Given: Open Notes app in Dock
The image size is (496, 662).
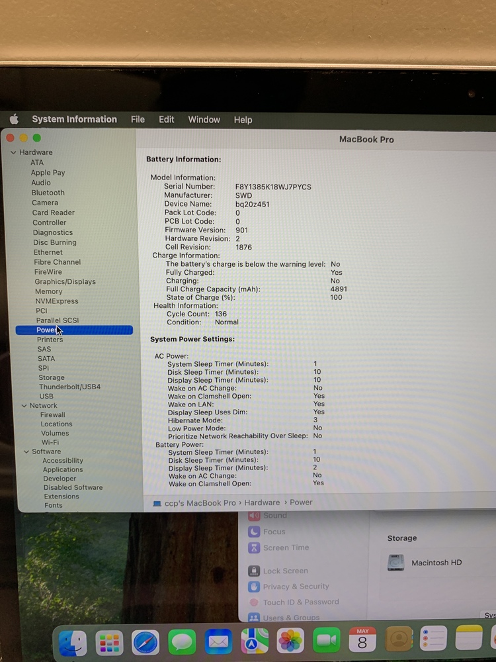Looking at the screenshot, I should 469,637.
